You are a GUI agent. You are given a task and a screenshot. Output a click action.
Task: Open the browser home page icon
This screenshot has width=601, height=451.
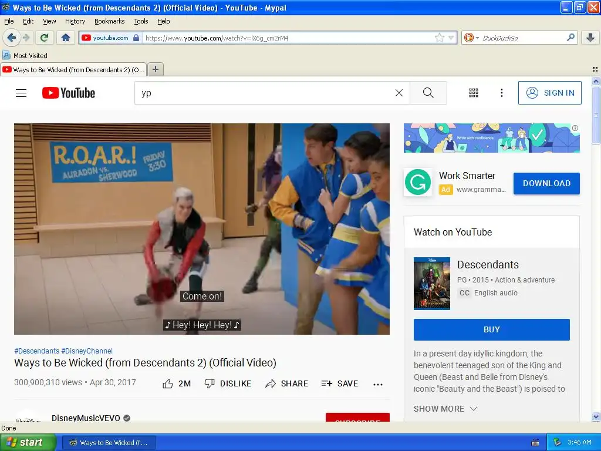click(x=66, y=38)
